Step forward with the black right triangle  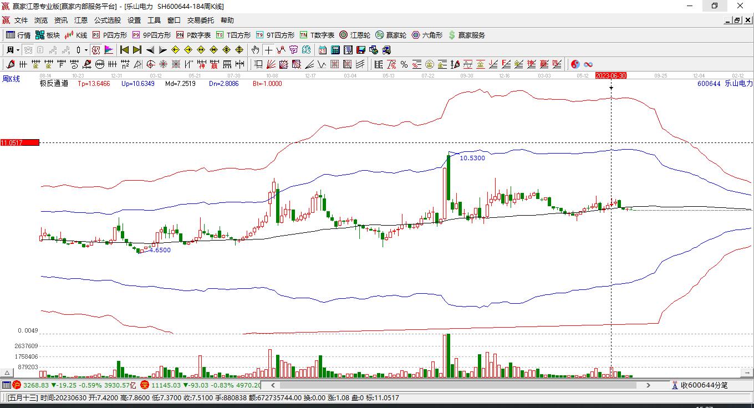(162, 50)
